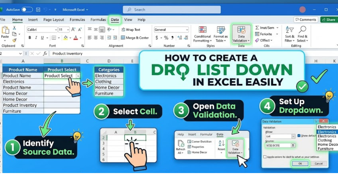338x177 pixels.
Task: Apply the red Font Color A
Action: pos(75,38)
